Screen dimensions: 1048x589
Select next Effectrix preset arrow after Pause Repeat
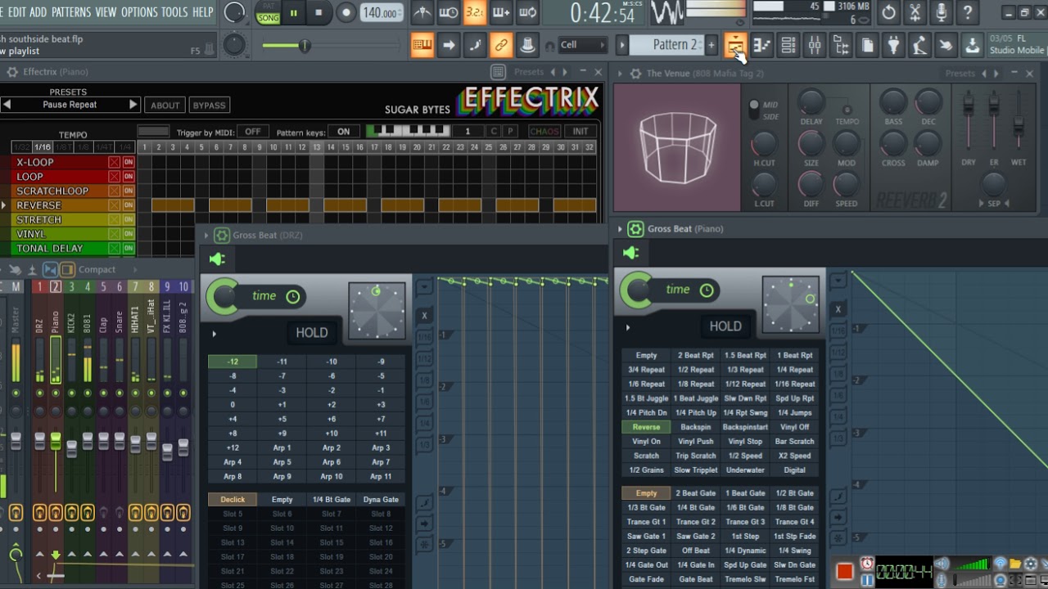point(133,105)
